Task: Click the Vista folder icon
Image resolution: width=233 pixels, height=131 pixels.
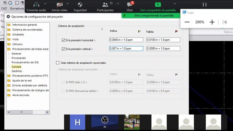Action: (x=9, y=39)
